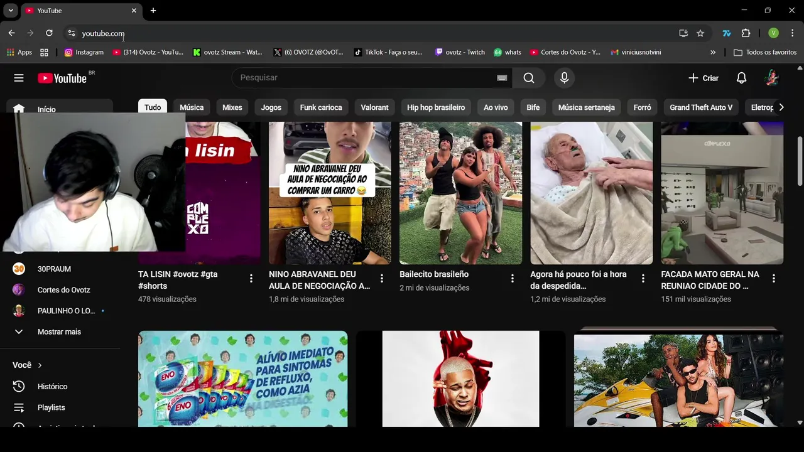Open the Instagram bookmark
Screen dimensions: 804x452
(x=84, y=52)
